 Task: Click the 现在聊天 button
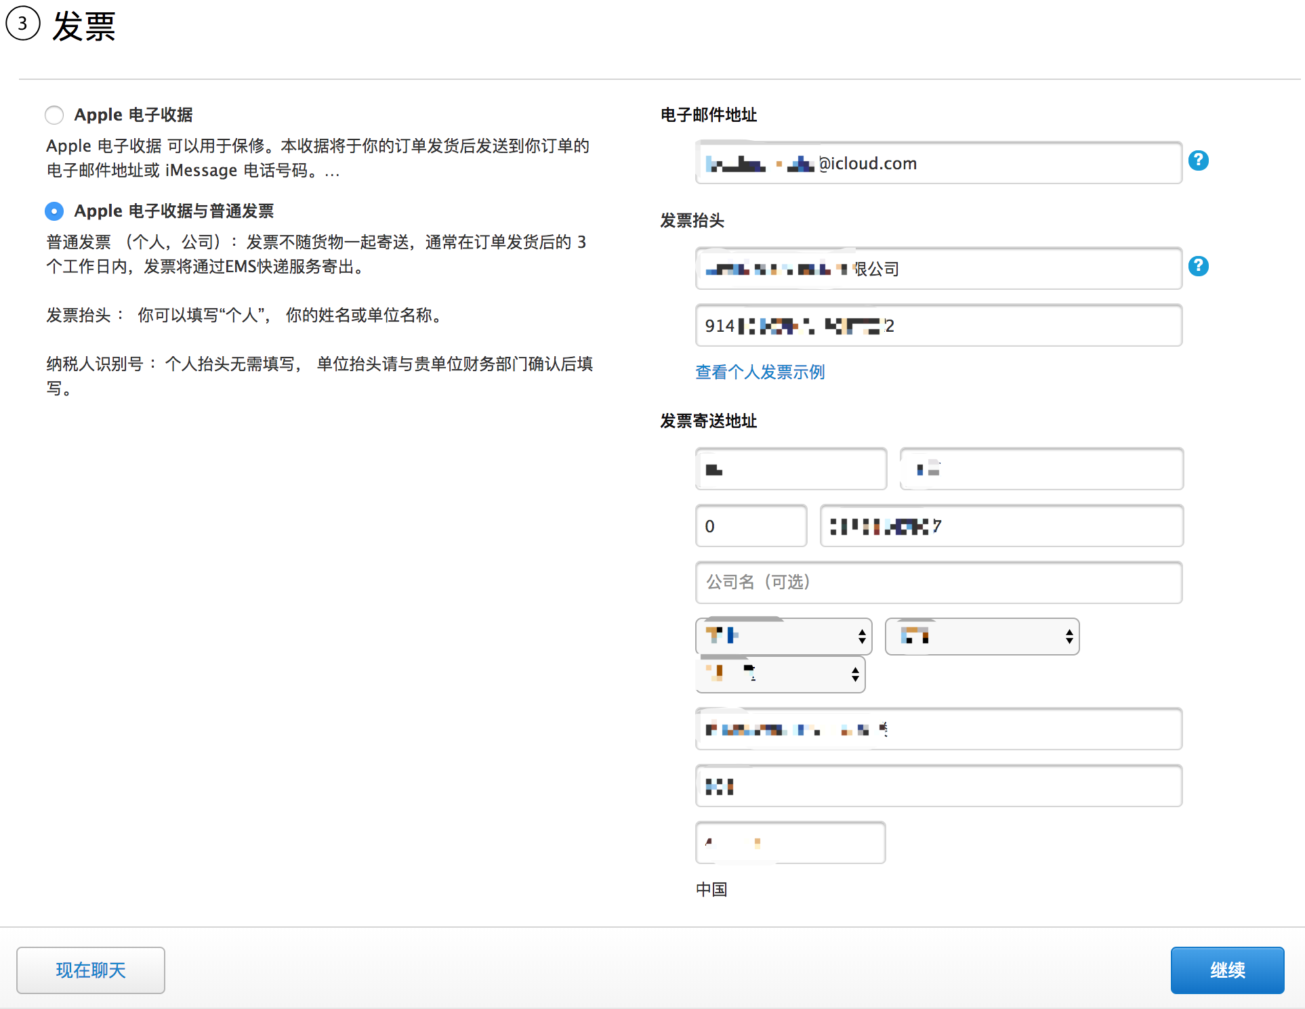coord(91,970)
